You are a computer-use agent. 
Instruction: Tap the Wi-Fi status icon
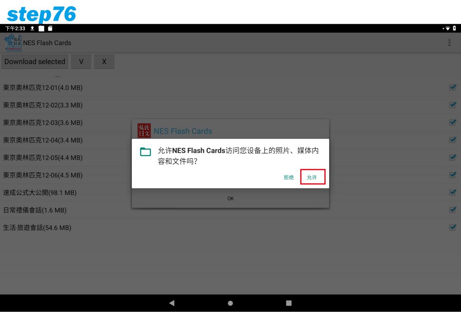447,28
